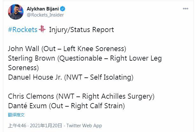Click the Sterling Brown Questionable line
Screen dimensions: 195x132
pos(85,58)
